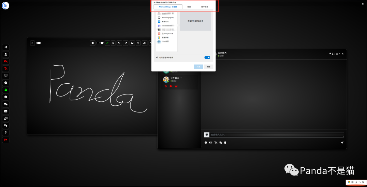Image resolution: width=367 pixels, height=187 pixels.
Task: Toggle speech-to-text mic icon below chat input
Action: [x=216, y=142]
